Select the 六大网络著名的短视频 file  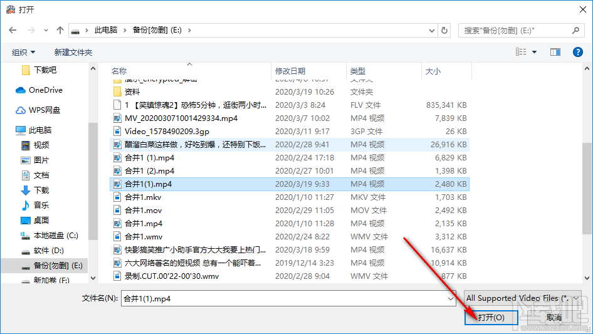(290, 263)
